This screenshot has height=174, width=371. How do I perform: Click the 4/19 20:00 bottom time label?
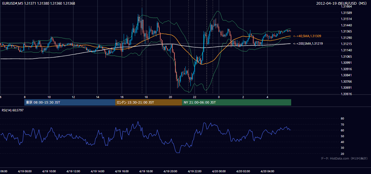point(170,171)
